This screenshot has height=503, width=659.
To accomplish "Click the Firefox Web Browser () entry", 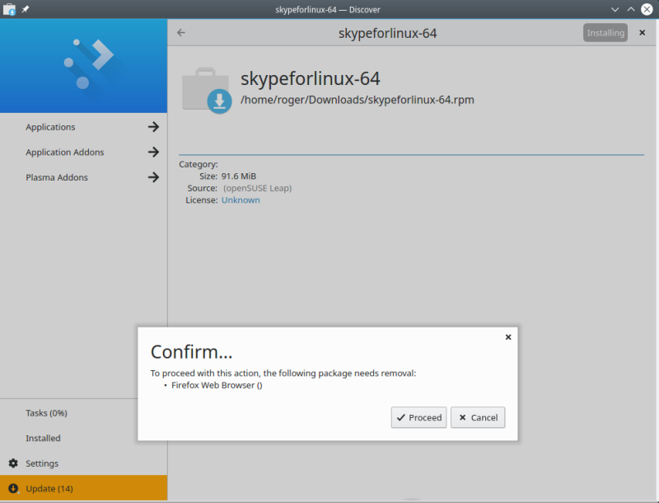I will (x=217, y=385).
